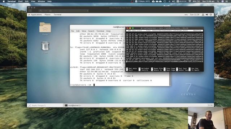Open the macOS Terminal app menu

pyautogui.click(x=12, y=1)
